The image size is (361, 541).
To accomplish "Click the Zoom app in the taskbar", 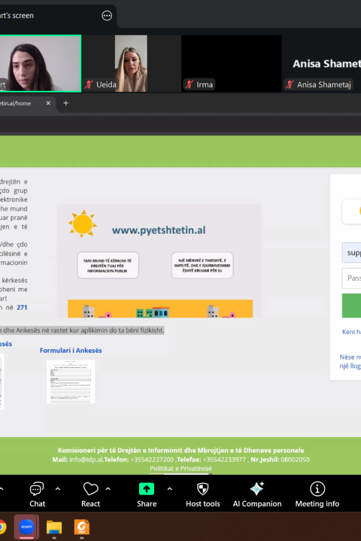I will pos(26,527).
